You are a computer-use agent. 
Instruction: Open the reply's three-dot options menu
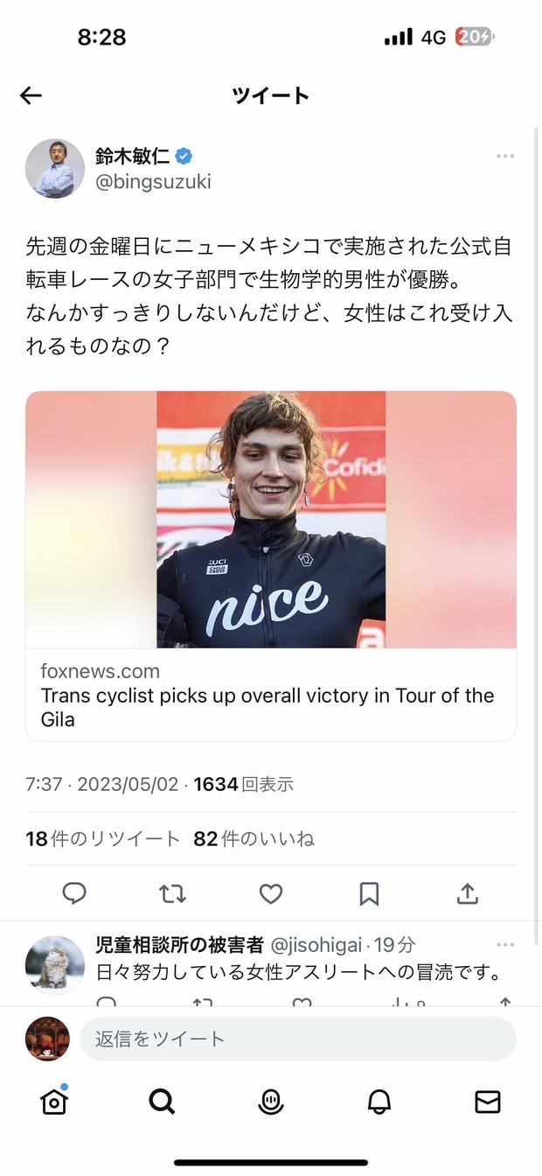pyautogui.click(x=504, y=945)
